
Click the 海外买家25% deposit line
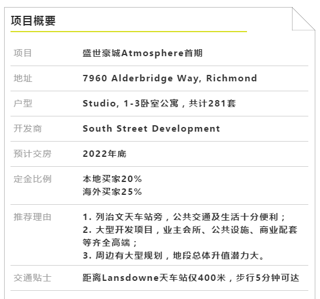(x=112, y=192)
